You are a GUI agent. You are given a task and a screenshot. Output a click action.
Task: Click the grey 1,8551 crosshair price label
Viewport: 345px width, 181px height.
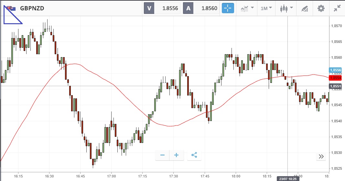click(x=335, y=86)
